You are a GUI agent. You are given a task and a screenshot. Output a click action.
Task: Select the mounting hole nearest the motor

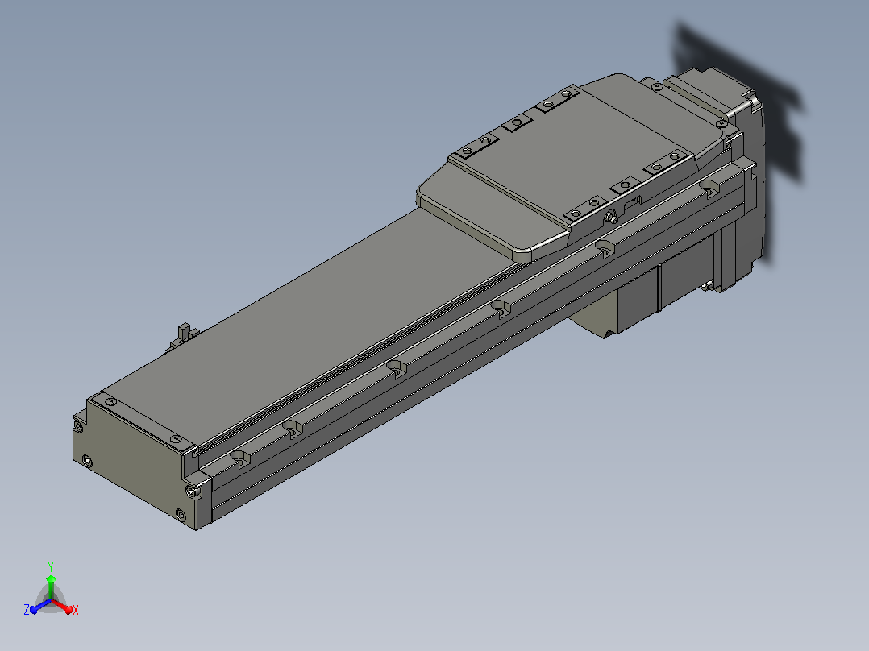pos(709,188)
